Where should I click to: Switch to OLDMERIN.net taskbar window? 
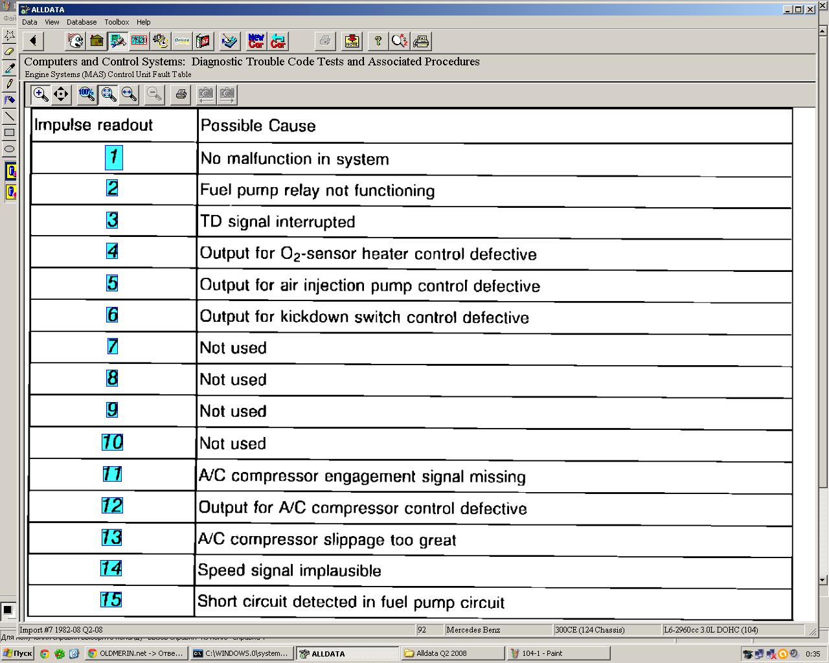(x=137, y=653)
